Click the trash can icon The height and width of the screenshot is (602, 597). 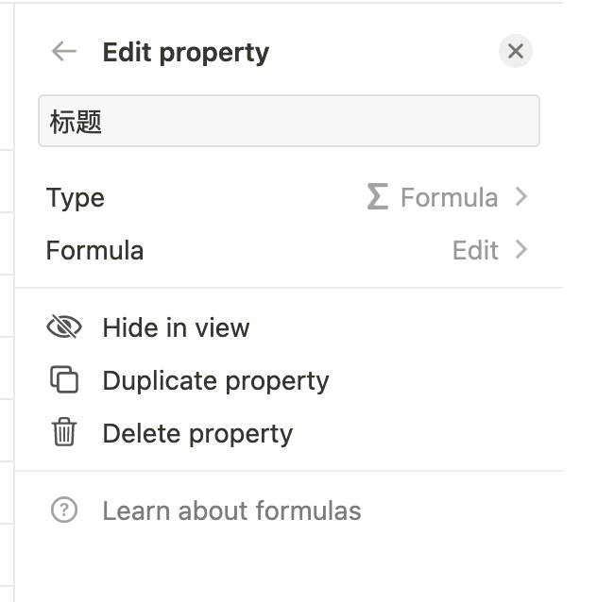[x=64, y=433]
